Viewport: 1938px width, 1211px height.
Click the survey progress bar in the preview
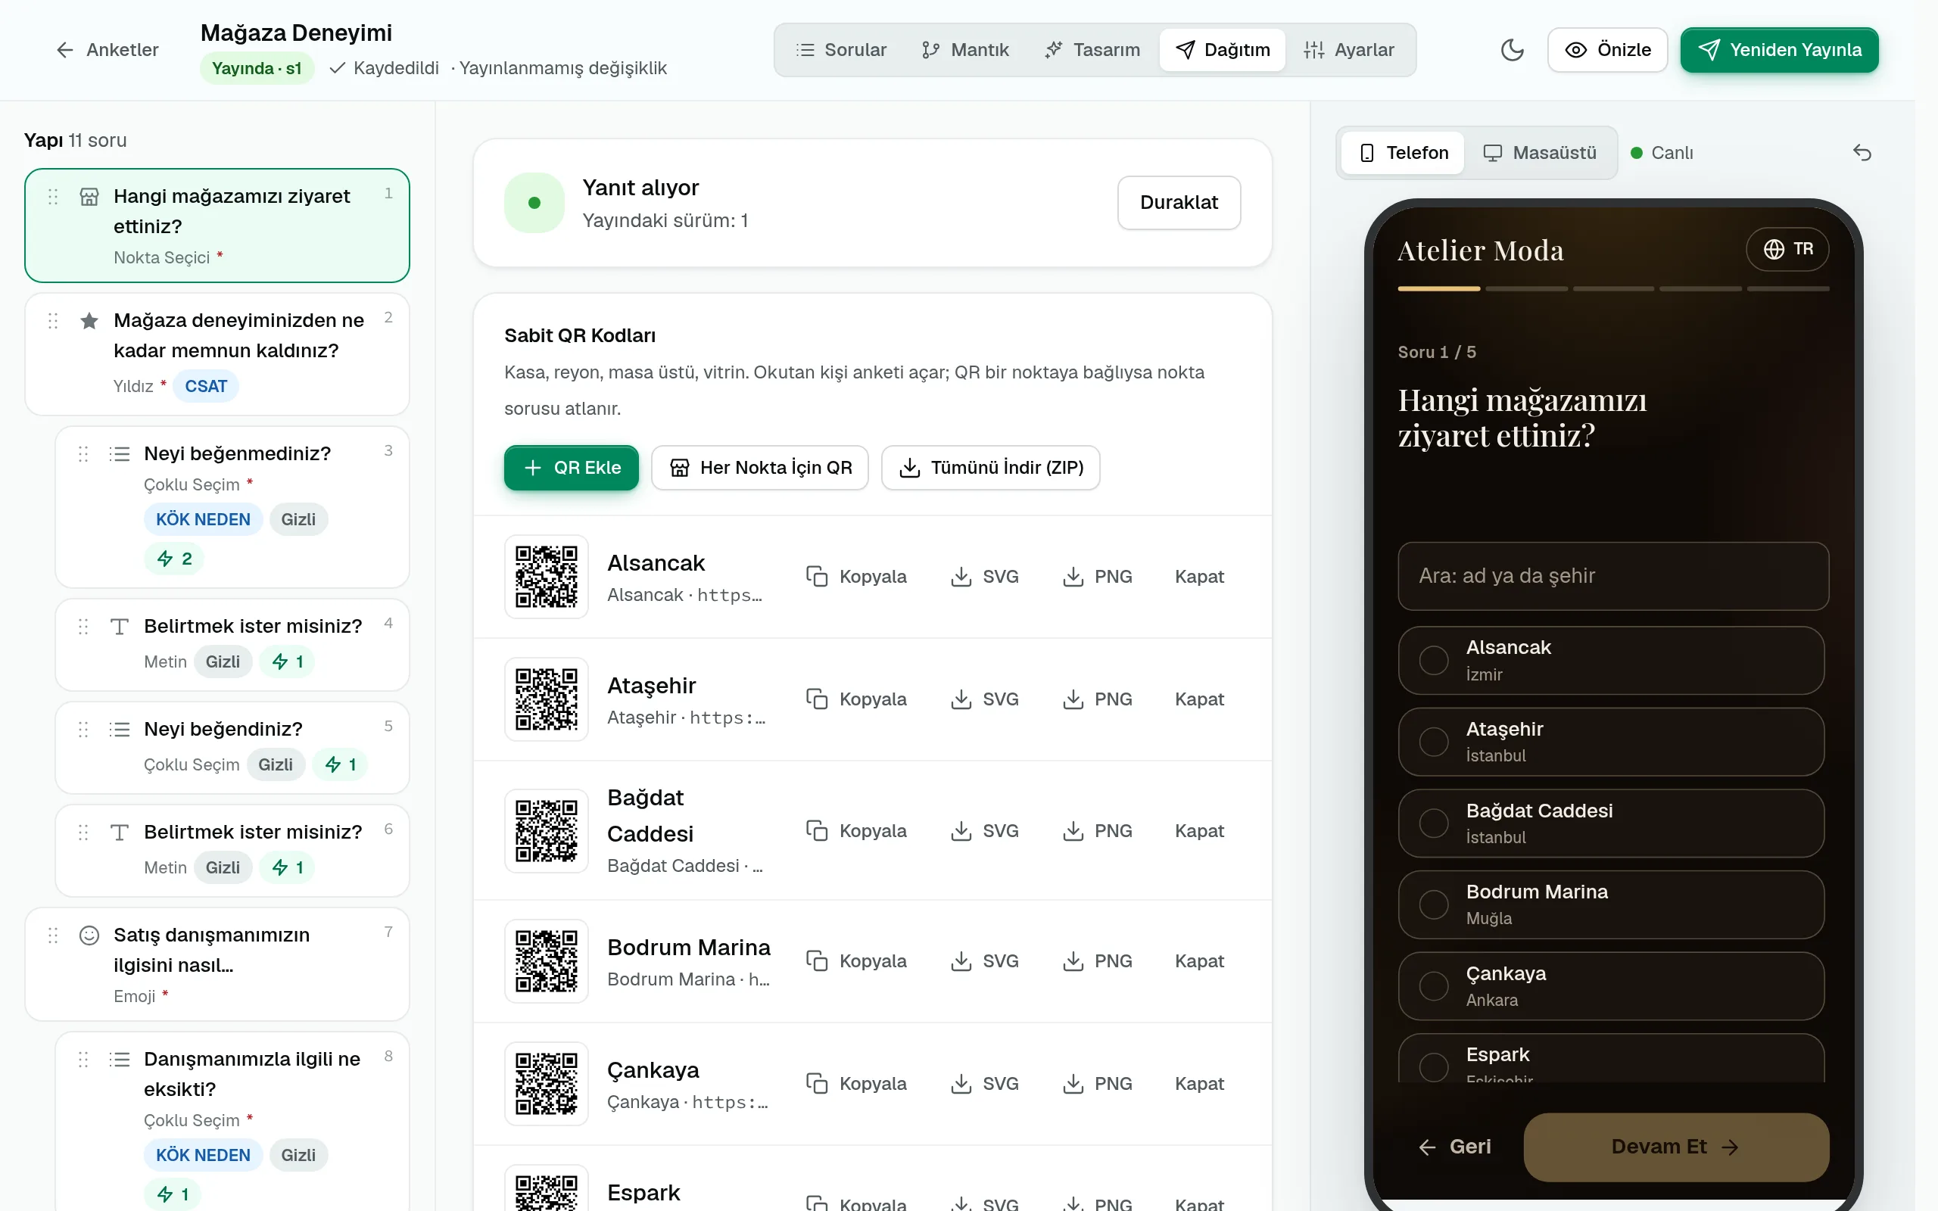pyautogui.click(x=1613, y=288)
